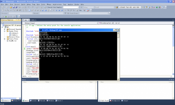
Task: Open the PrintArray member dropdown
Action: [x=173, y=23]
